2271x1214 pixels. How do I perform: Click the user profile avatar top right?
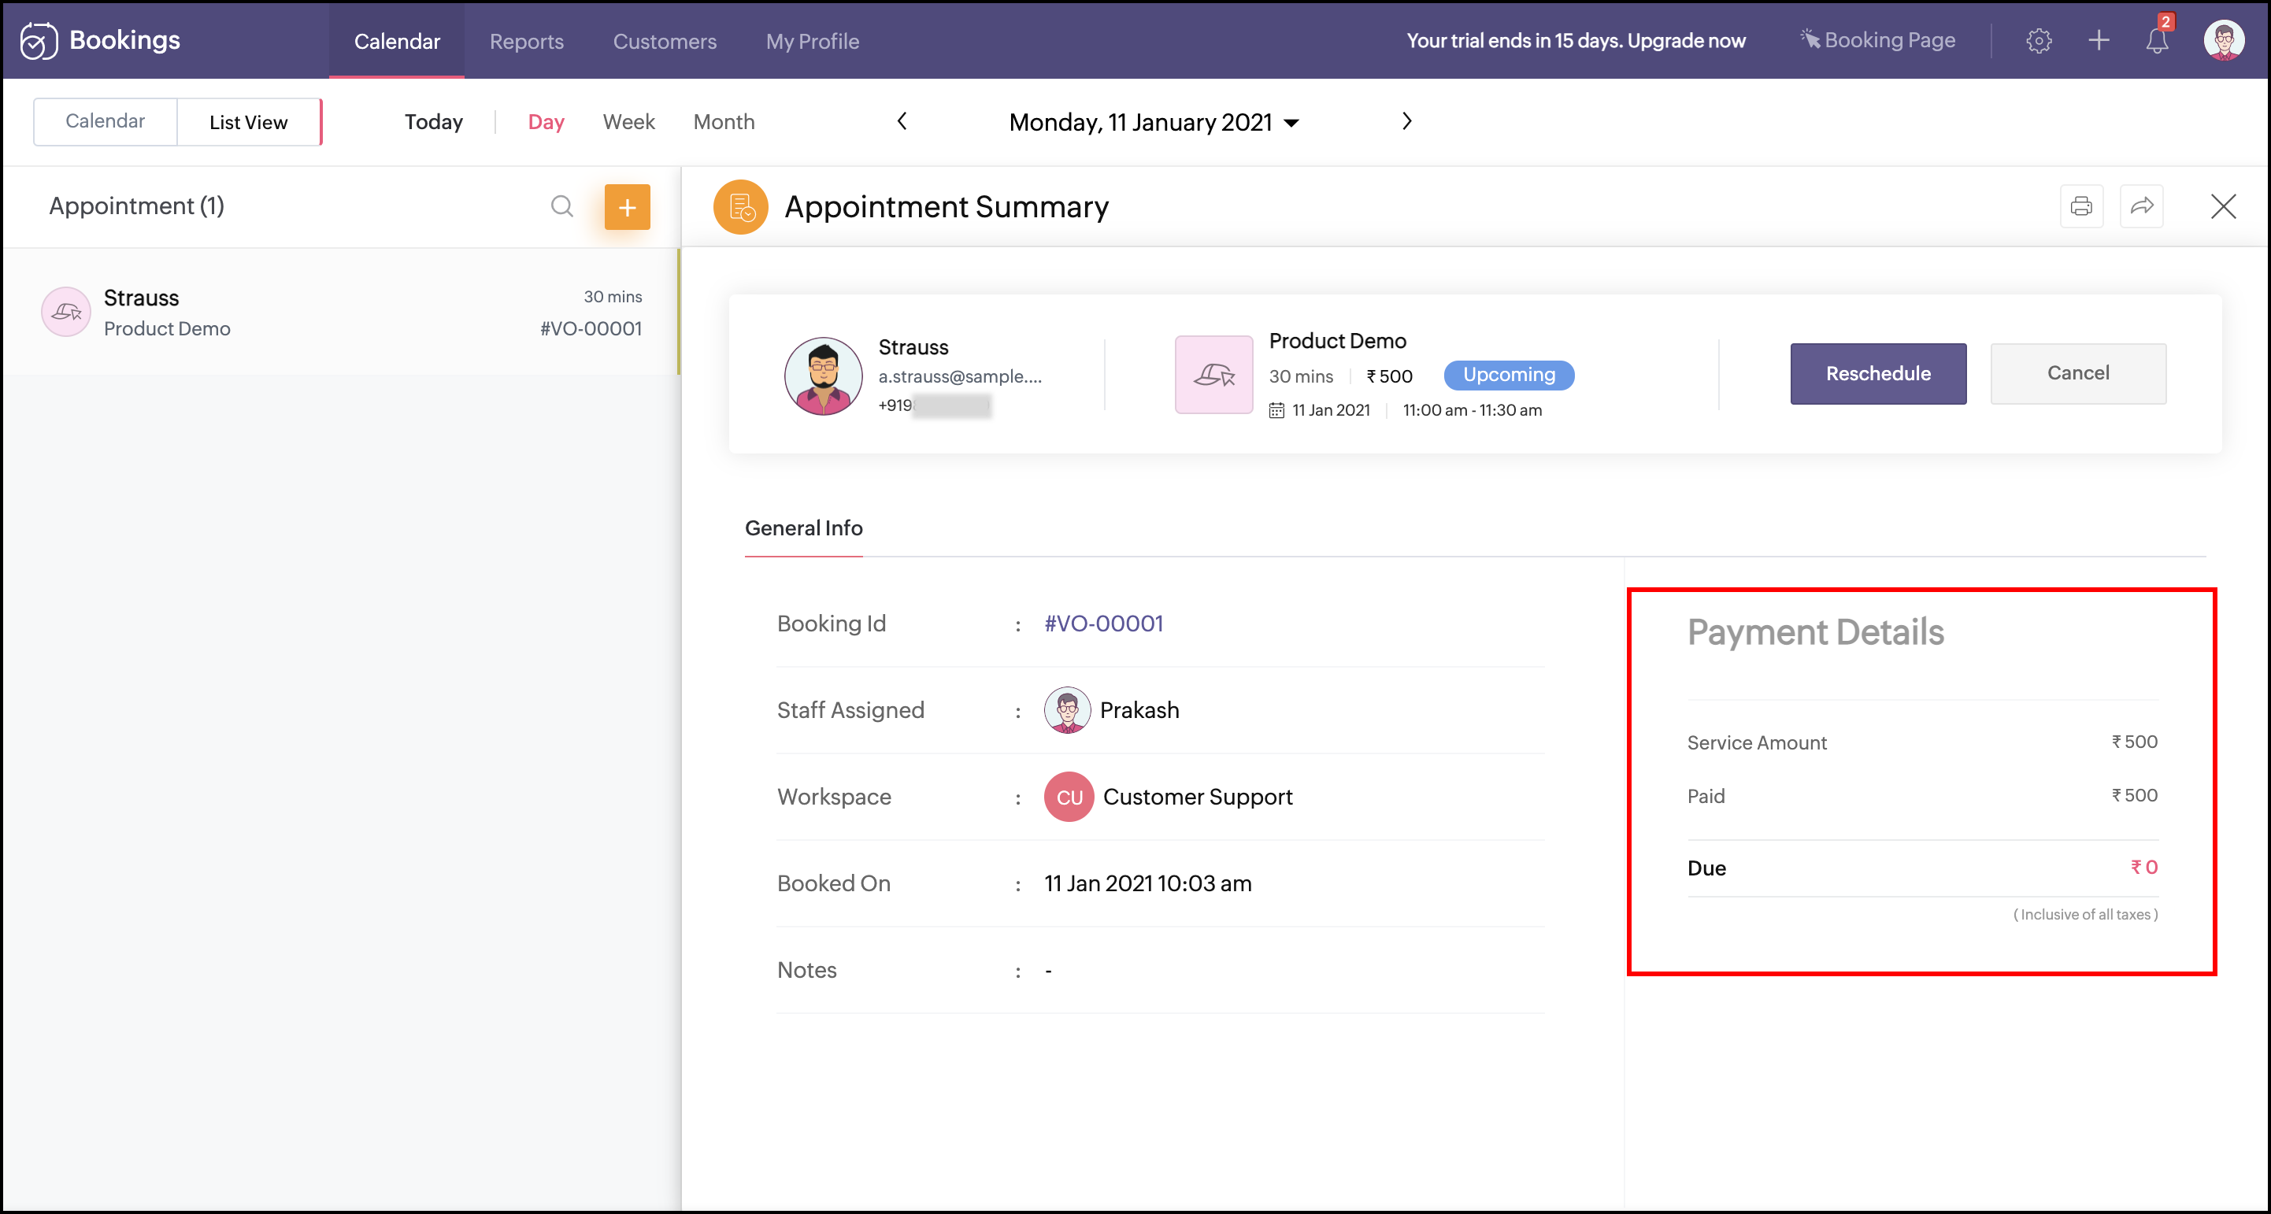[x=2222, y=41]
